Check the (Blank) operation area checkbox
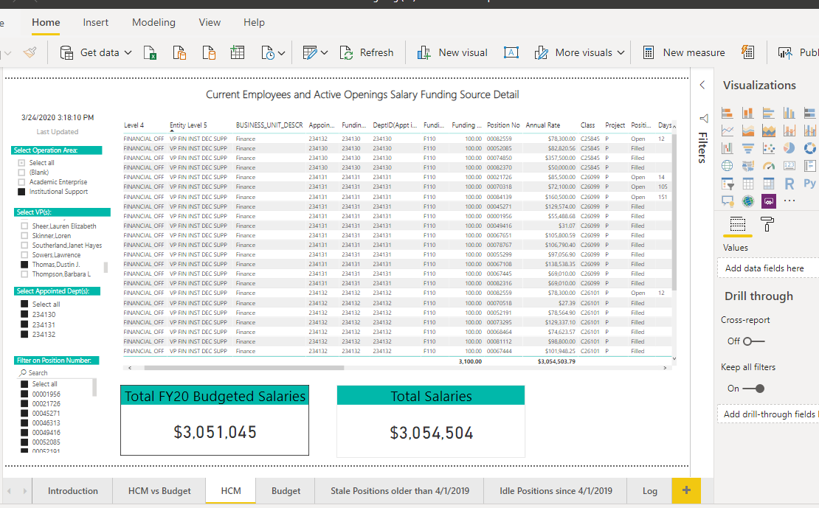The width and height of the screenshot is (819, 508). click(x=21, y=173)
